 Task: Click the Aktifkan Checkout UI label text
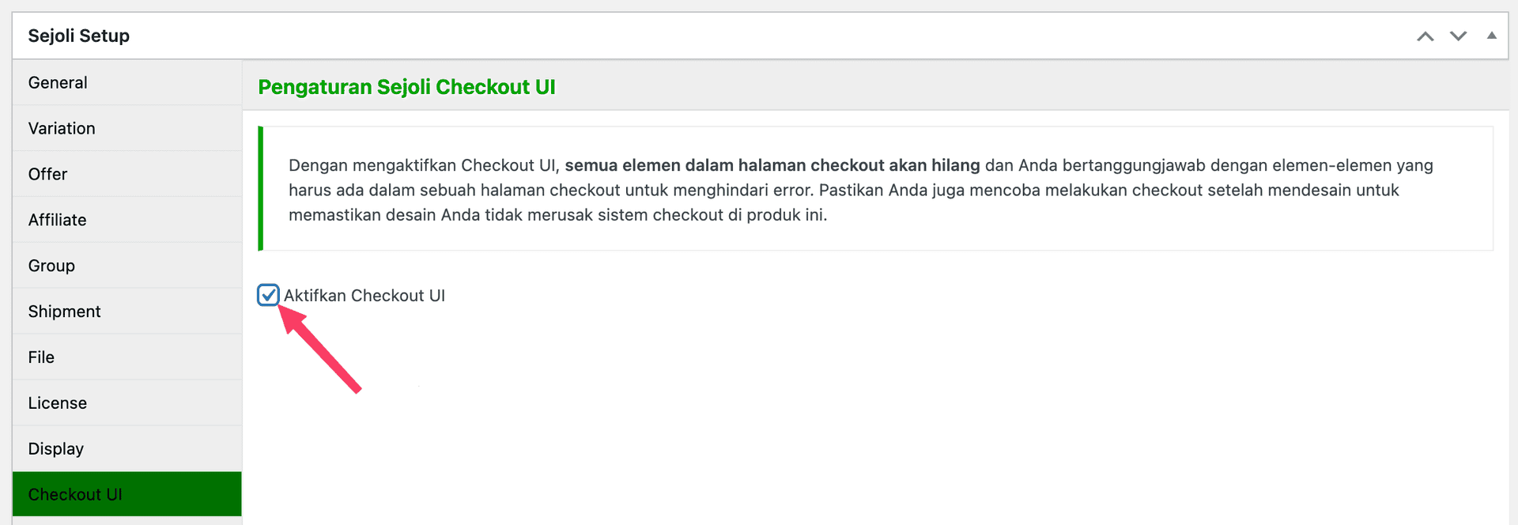[x=364, y=296]
